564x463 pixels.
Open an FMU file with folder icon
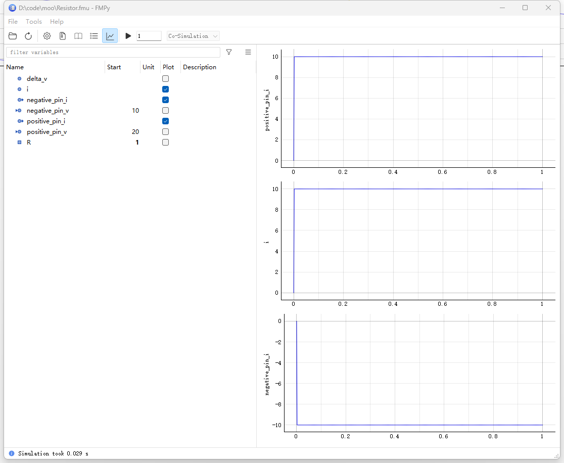(x=13, y=36)
